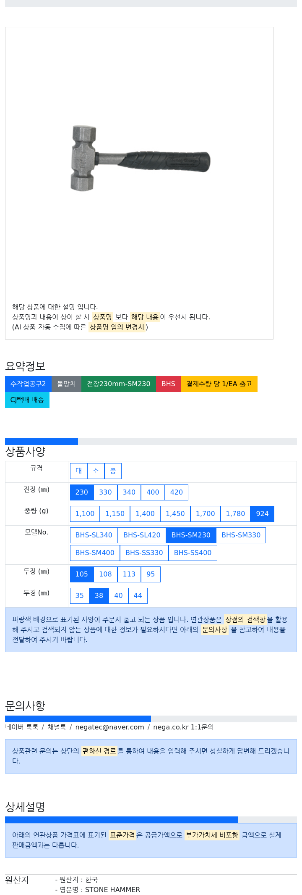Choose model BHS-SL340
This screenshot has height=895, width=302.
click(94, 535)
